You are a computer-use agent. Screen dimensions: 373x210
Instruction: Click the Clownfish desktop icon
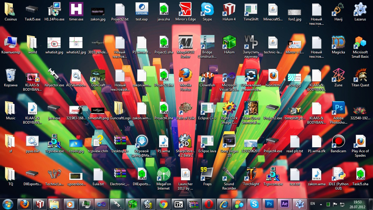[207, 76]
